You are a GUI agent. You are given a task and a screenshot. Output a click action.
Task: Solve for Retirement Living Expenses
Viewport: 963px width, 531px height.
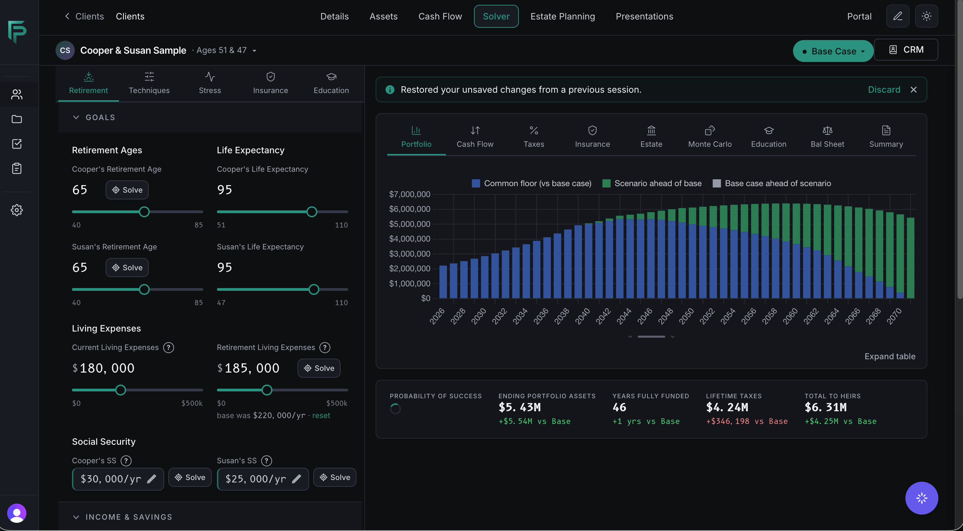318,368
